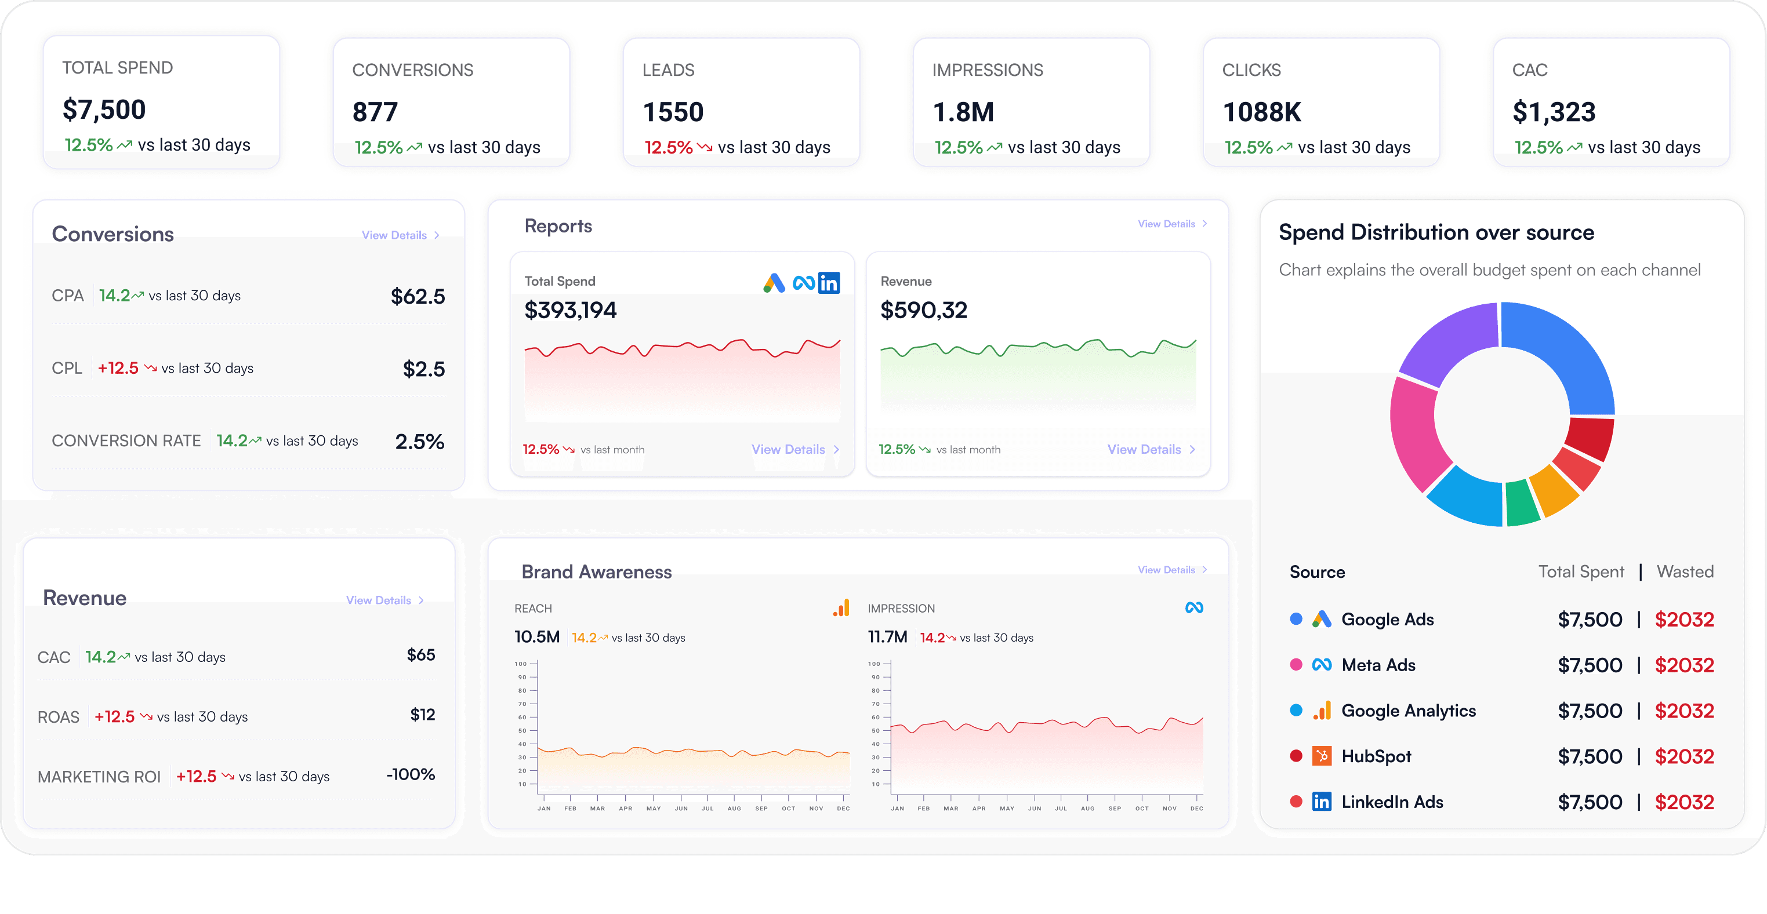Expand chevron in Revenue chart card footer
Screen dimensions: 1767x914
pyautogui.click(x=1192, y=449)
